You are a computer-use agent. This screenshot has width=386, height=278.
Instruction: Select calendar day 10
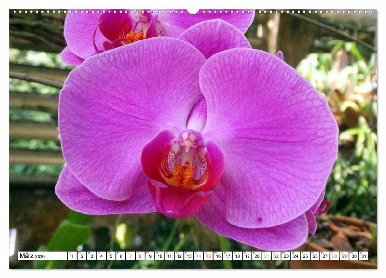click(x=160, y=256)
